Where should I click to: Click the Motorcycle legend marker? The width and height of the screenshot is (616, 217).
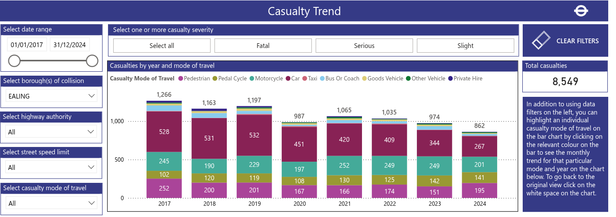click(252, 79)
